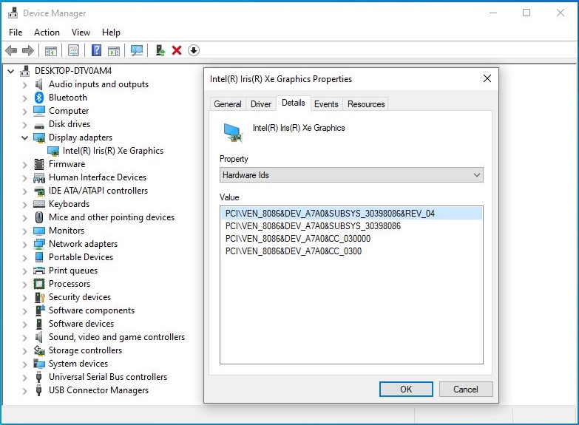Click the Disable device down-arrow icon
The height and width of the screenshot is (425, 579).
coord(194,50)
